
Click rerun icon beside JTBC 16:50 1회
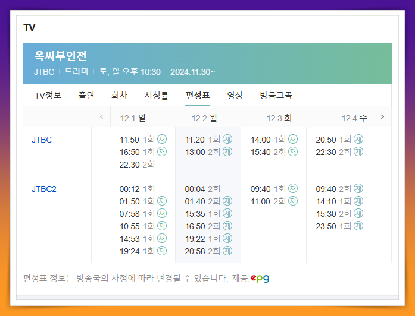point(162,152)
